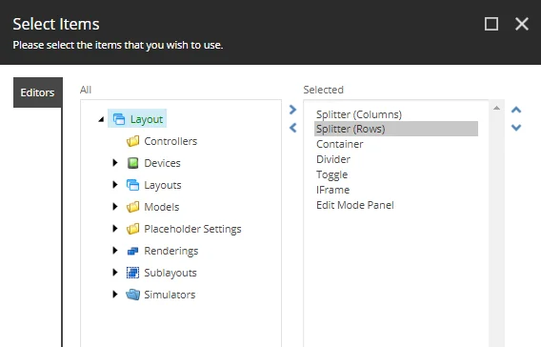
Task: Expand the Devices node
Action: [115, 163]
